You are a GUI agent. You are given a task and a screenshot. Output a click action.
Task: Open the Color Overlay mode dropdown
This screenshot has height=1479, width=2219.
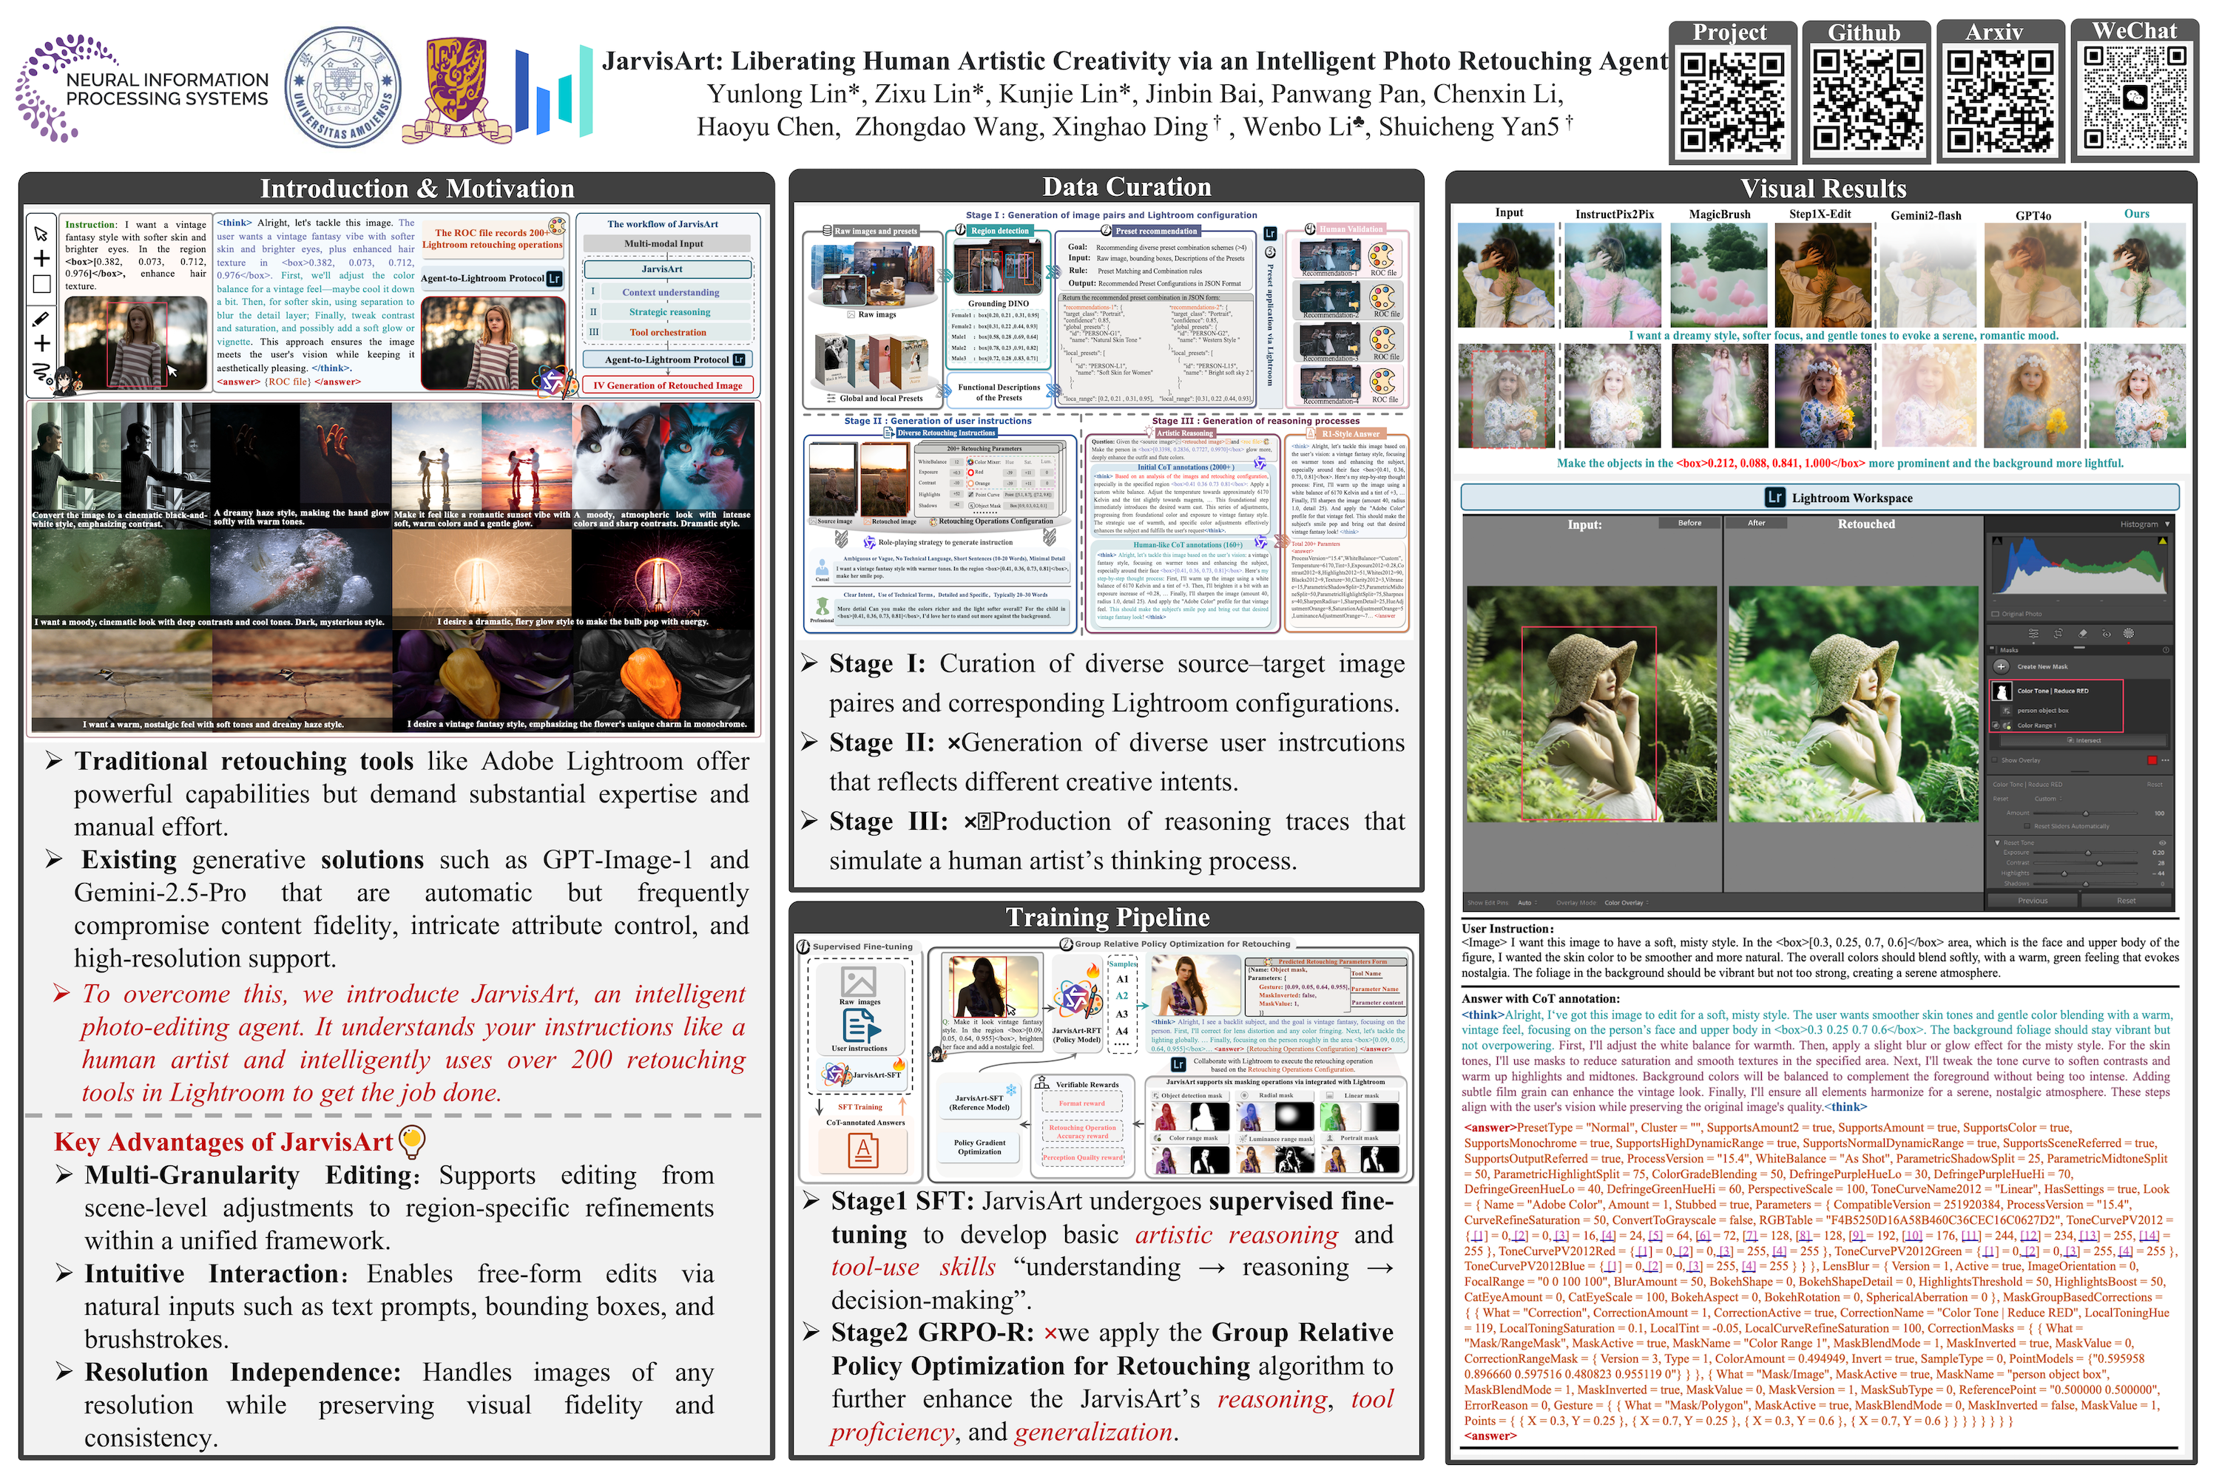[1627, 903]
